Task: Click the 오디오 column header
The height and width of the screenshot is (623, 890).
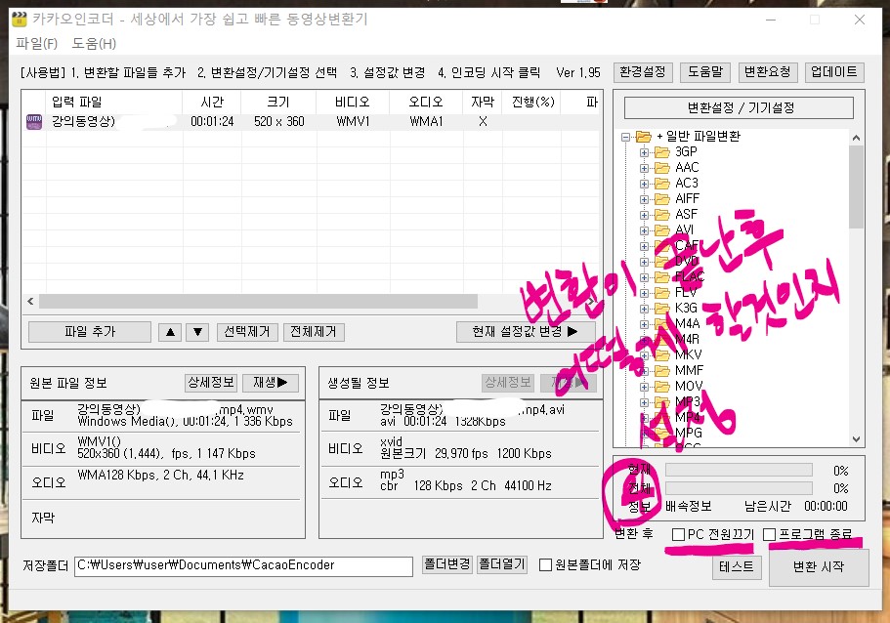Action: pyautogui.click(x=426, y=103)
